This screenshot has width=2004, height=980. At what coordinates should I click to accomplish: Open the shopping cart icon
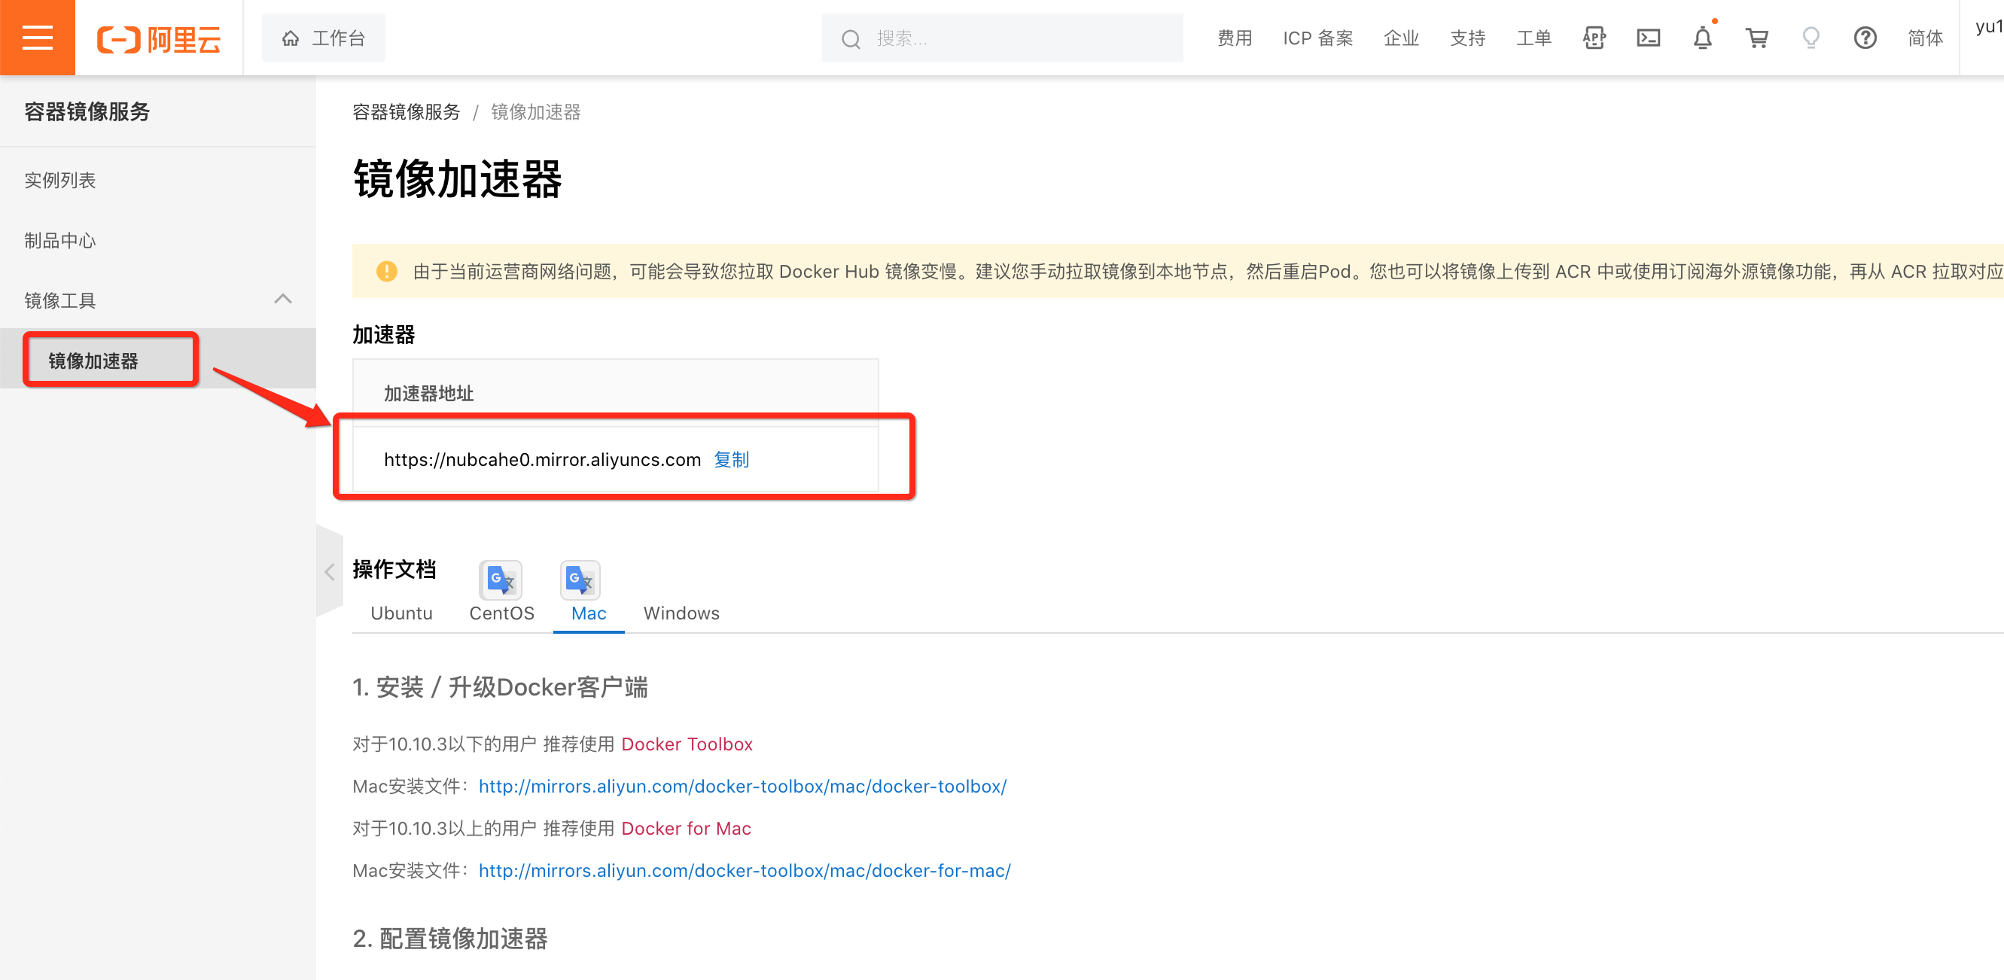click(1757, 38)
